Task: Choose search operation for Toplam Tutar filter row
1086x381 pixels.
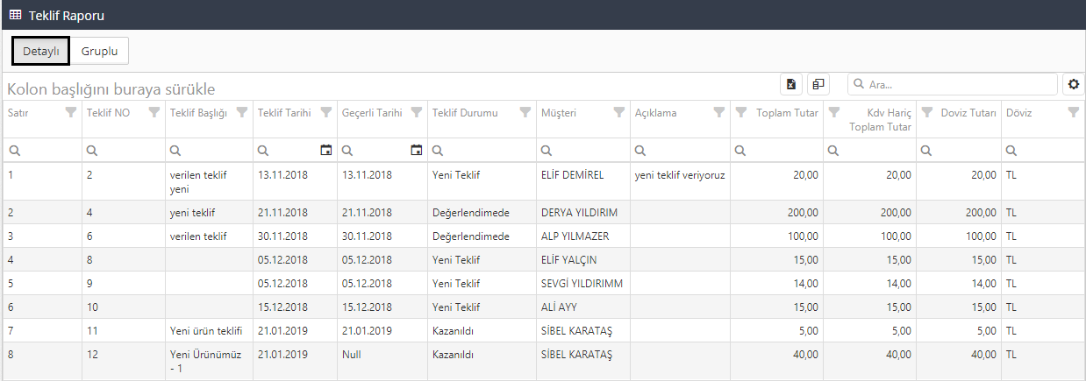Action: 740,151
